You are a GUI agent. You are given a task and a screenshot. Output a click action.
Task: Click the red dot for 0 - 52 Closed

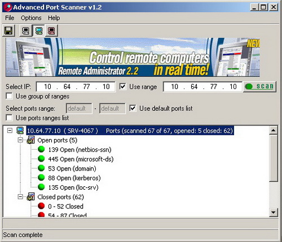[x=41, y=206]
